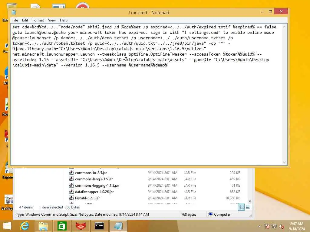Viewport: 310px width, 232px height.
Task: Open the Edit menu in Notepad
Action: pos(25,20)
